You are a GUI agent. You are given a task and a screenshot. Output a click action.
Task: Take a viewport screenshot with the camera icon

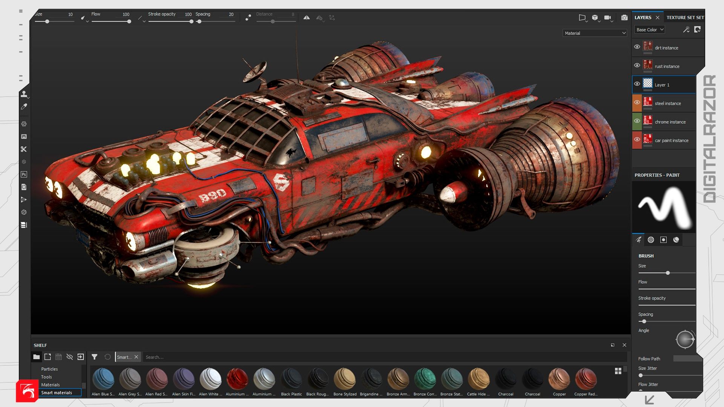tap(624, 18)
